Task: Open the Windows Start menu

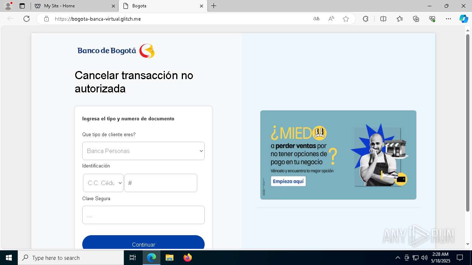Action: [9, 258]
